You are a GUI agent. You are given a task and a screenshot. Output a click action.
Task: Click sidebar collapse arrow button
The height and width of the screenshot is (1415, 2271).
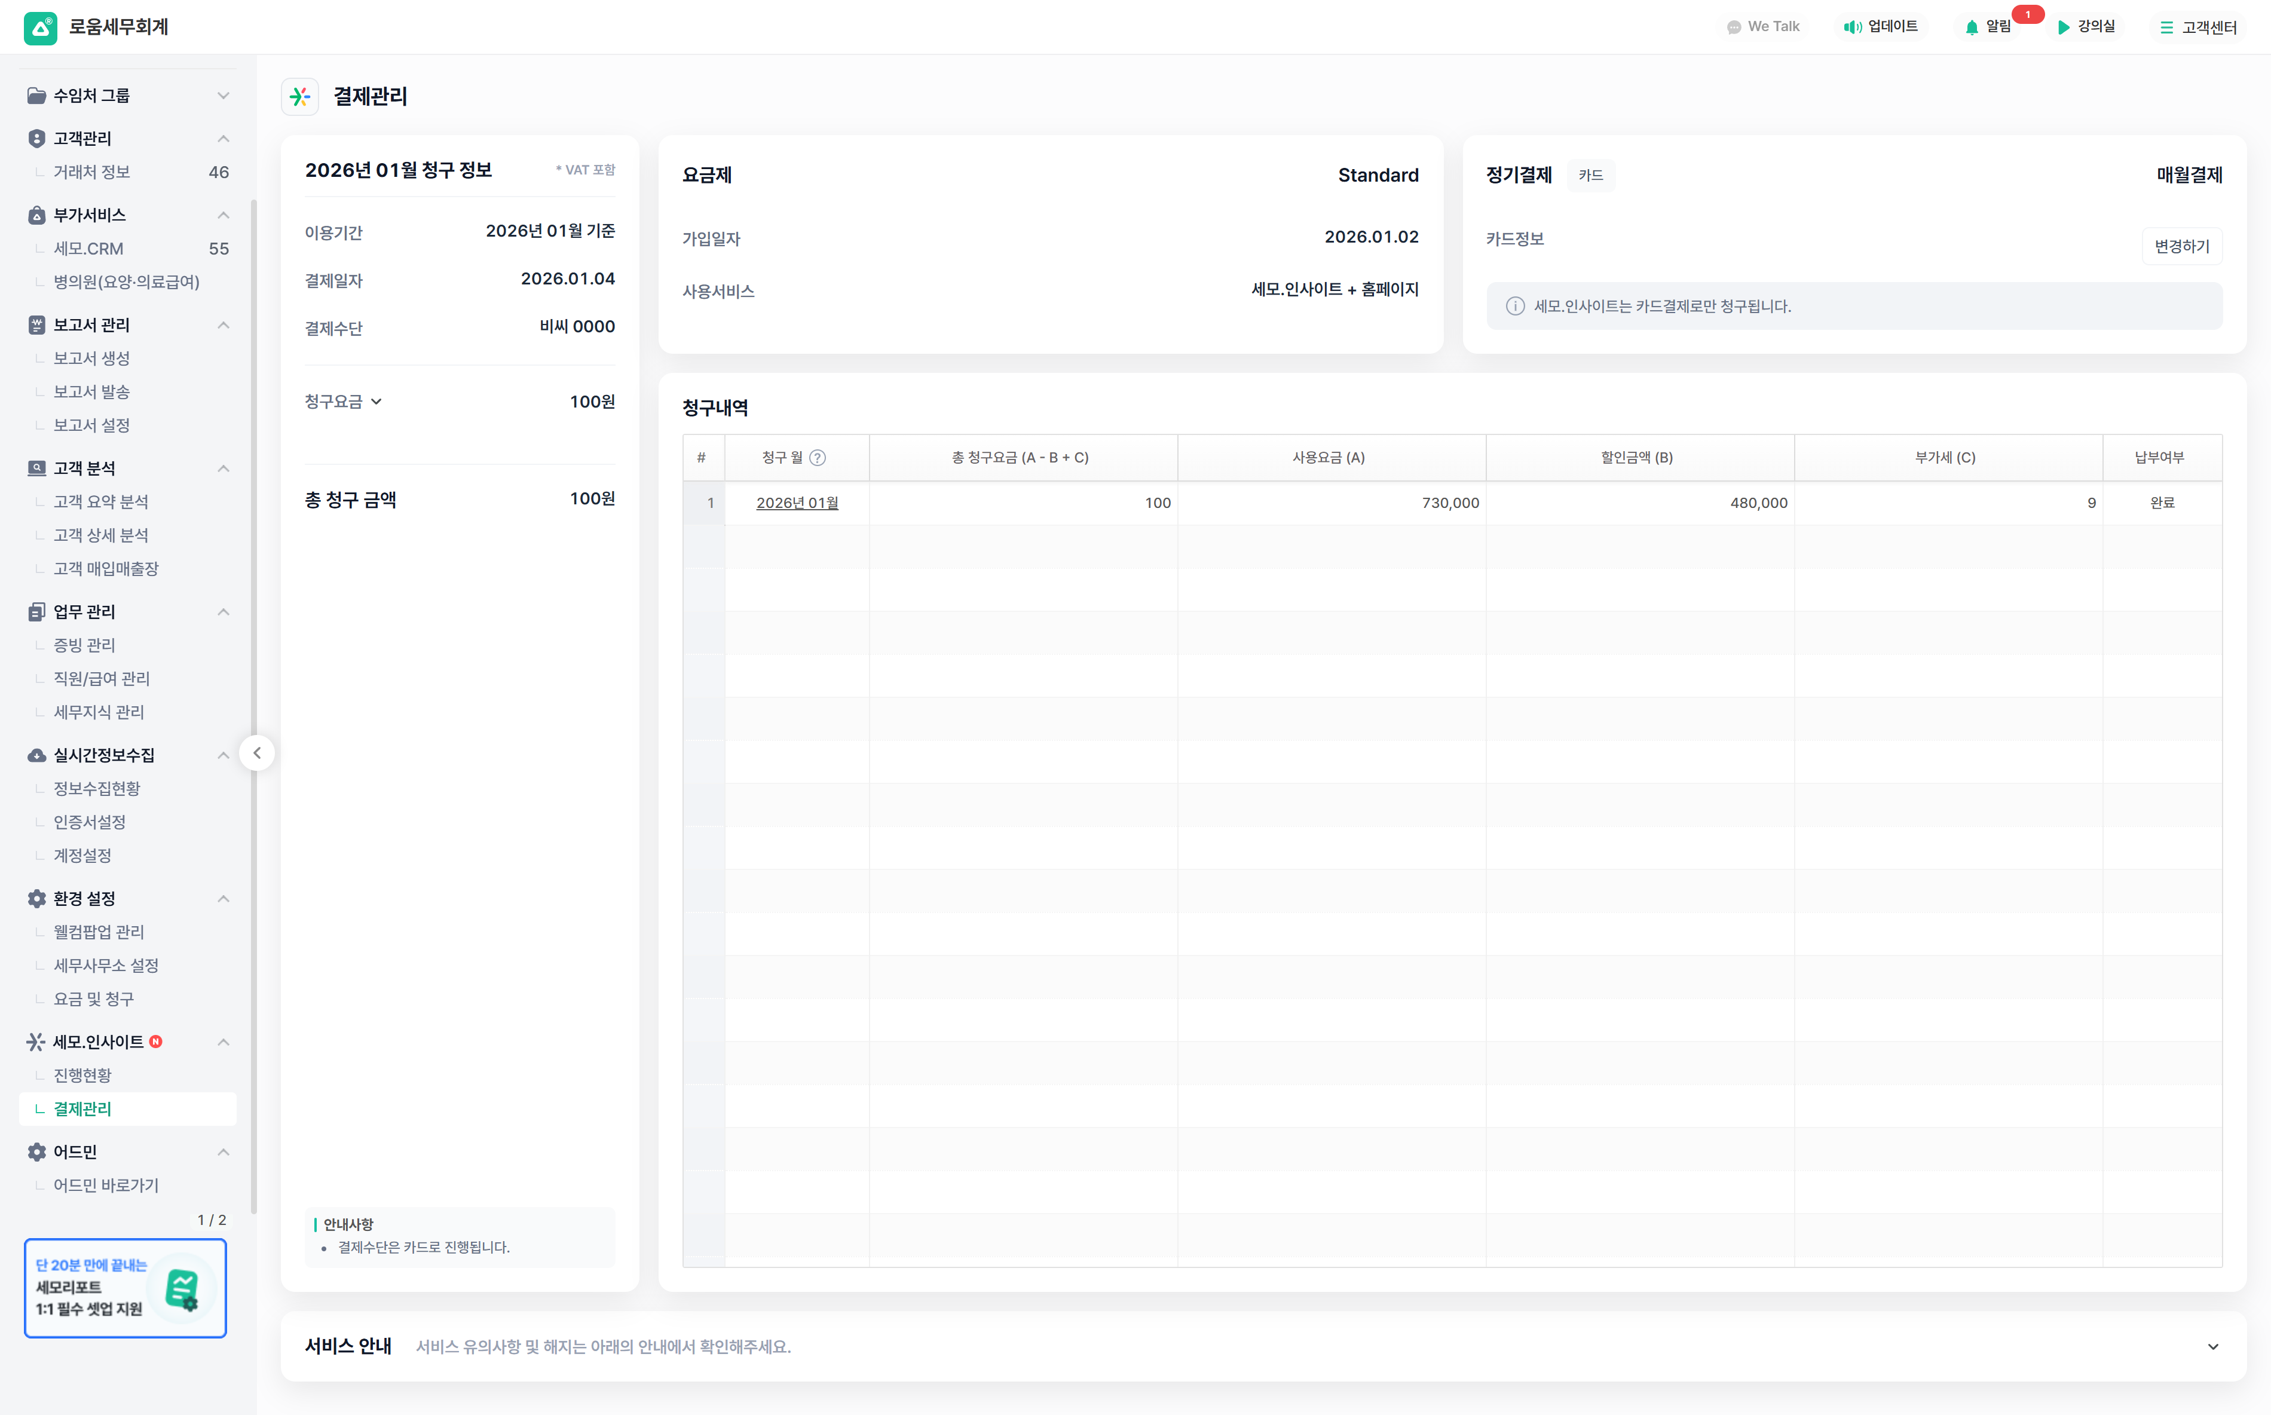pos(256,754)
